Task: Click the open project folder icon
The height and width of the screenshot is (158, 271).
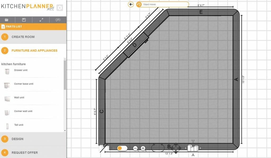Action: (x=7, y=20)
